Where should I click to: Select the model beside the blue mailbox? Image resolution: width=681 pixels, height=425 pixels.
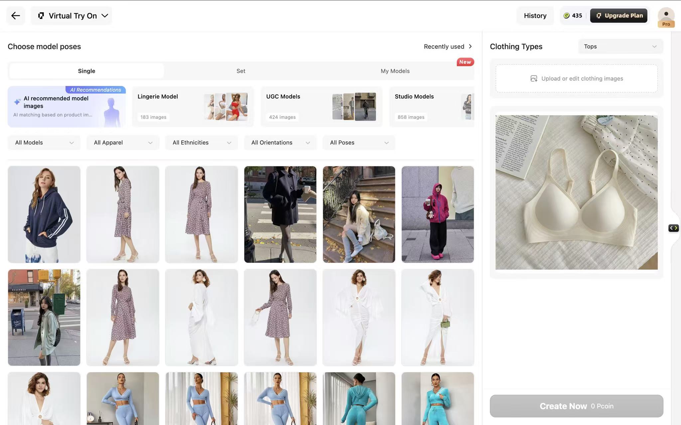[x=44, y=317]
